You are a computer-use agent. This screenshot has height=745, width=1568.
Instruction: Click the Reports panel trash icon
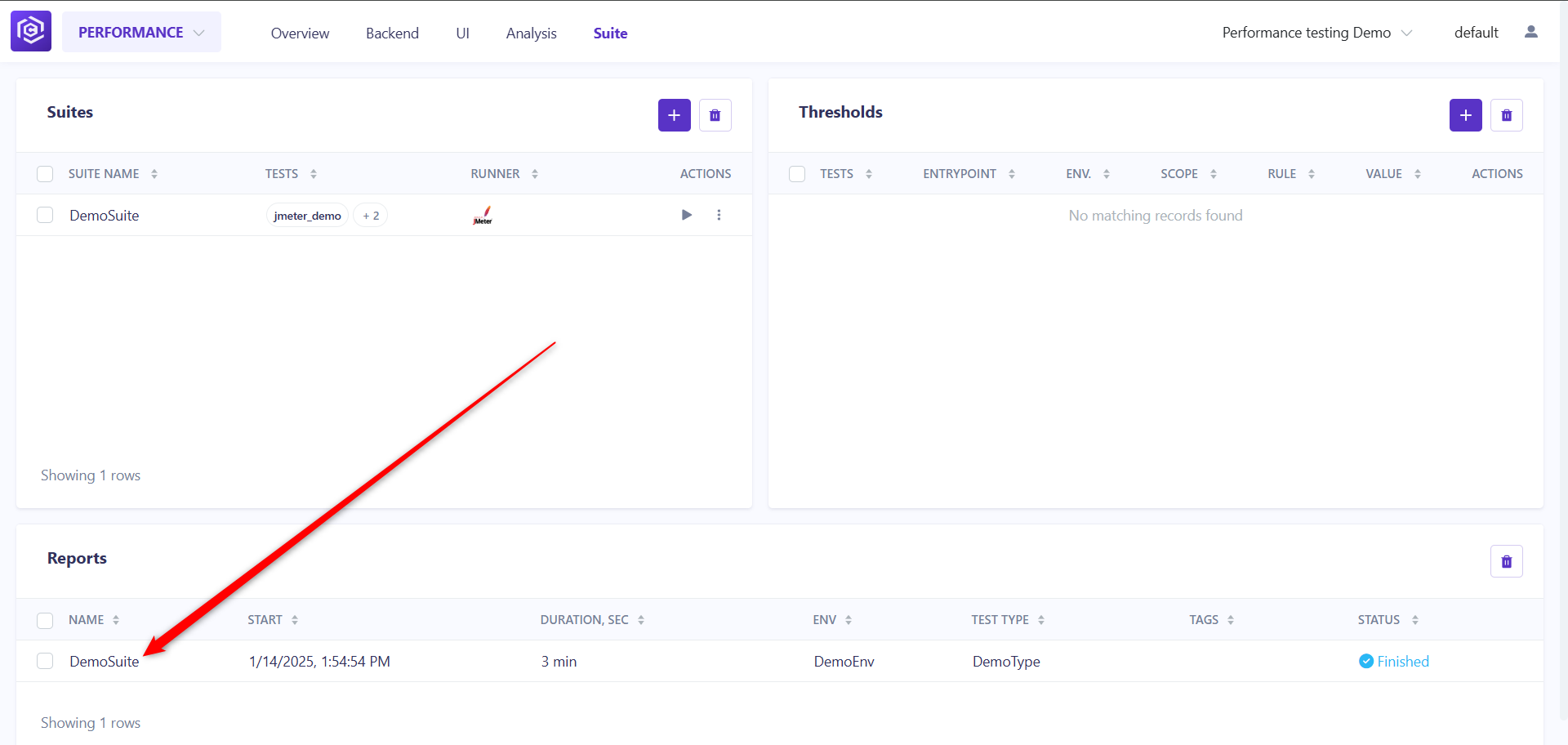pyautogui.click(x=1506, y=561)
